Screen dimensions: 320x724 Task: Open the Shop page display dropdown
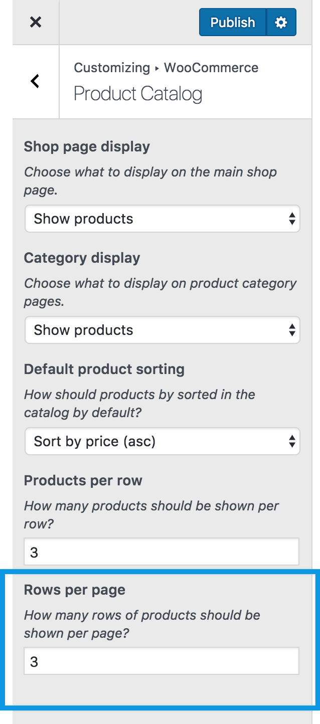(162, 219)
